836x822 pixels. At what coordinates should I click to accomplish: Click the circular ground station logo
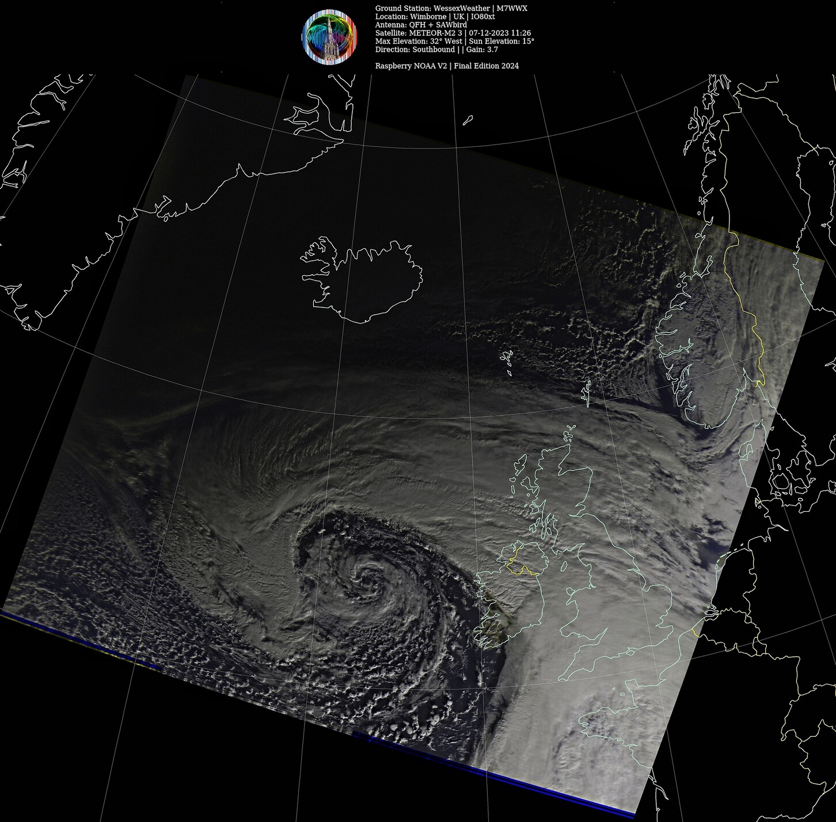pyautogui.click(x=330, y=36)
